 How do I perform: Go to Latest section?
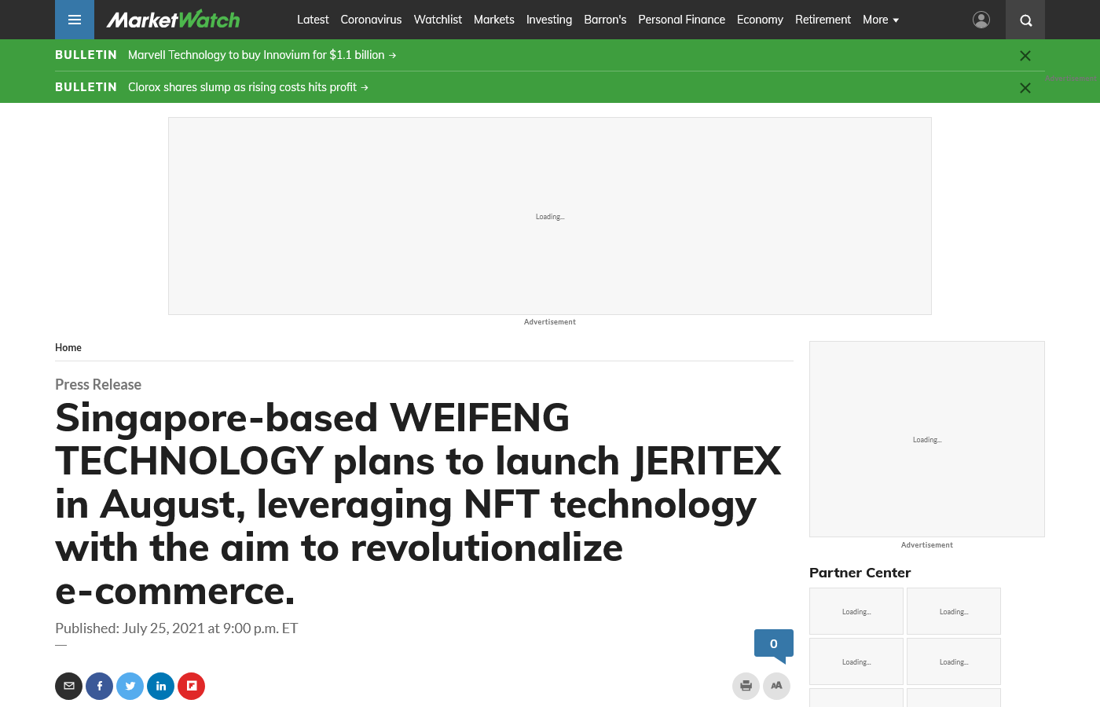pos(313,20)
